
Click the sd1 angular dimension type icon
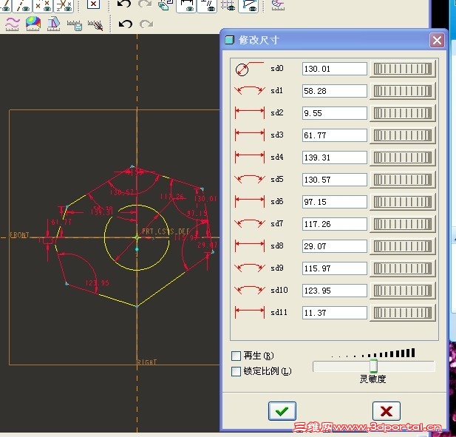250,90
